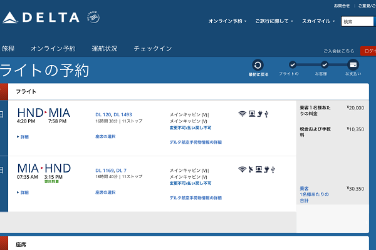The image size is (376, 250).
Task: Switch to the オンライン予約 tab
Action: (53, 49)
